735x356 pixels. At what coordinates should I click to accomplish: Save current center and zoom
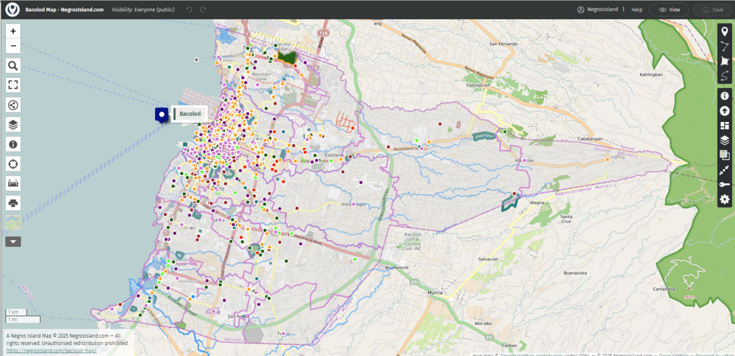point(725,170)
